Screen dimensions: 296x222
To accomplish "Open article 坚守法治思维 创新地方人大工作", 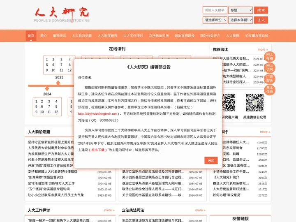I will (51, 183).
